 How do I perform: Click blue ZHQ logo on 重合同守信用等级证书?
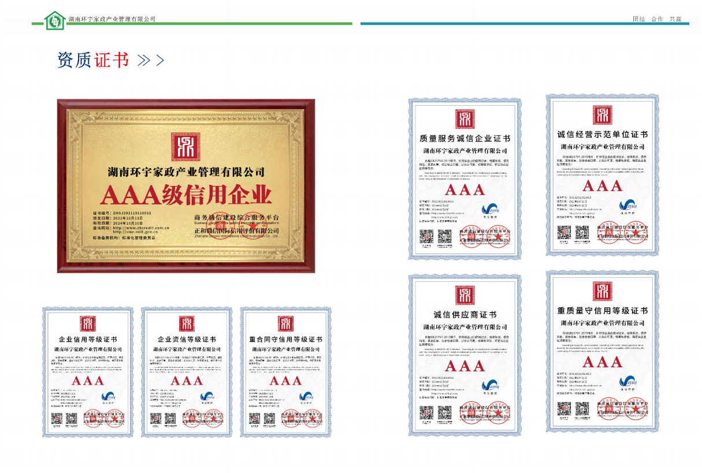(307, 397)
